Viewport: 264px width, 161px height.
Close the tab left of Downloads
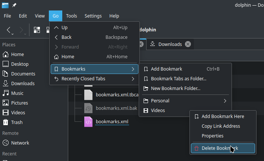[141, 44]
